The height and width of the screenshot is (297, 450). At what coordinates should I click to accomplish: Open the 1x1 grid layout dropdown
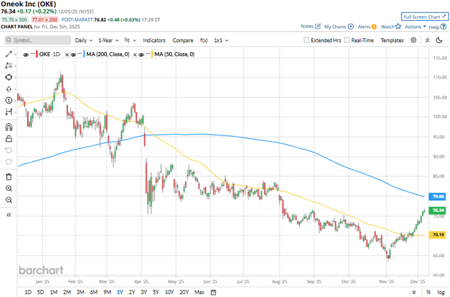(x=221, y=41)
